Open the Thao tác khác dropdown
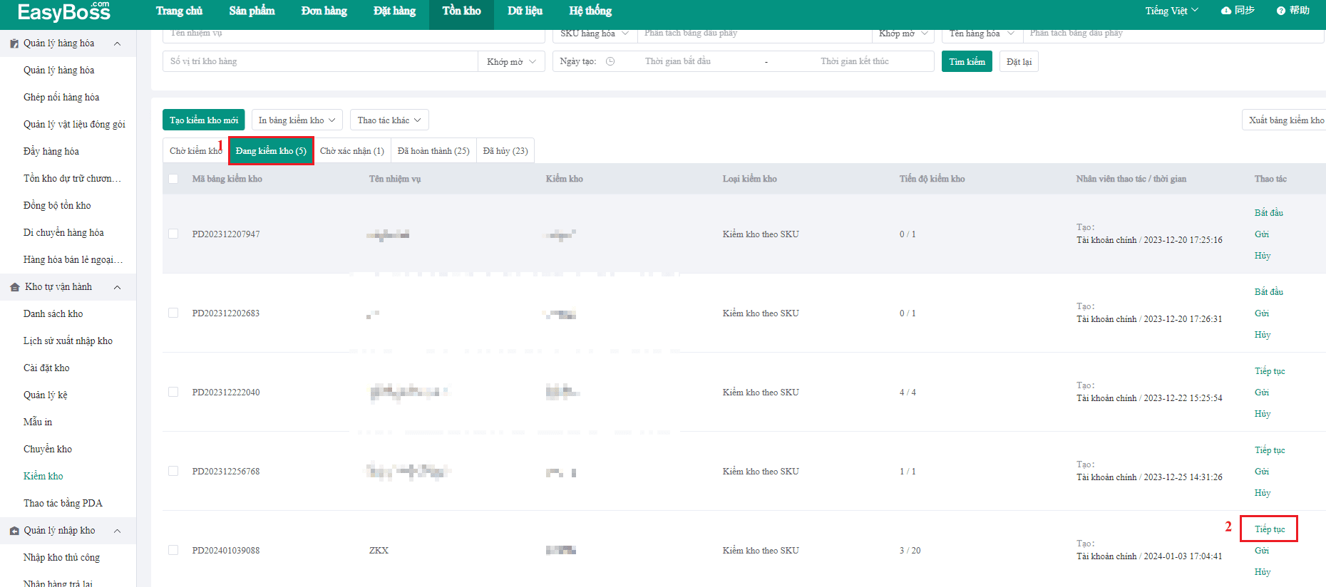Viewport: 1326px width, 587px height. [x=389, y=120]
